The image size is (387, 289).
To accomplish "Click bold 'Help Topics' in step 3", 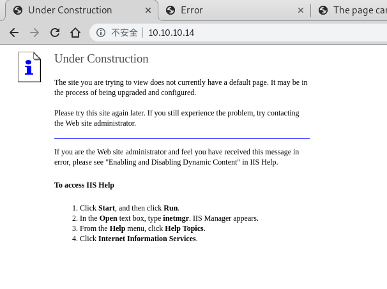I will click(184, 228).
